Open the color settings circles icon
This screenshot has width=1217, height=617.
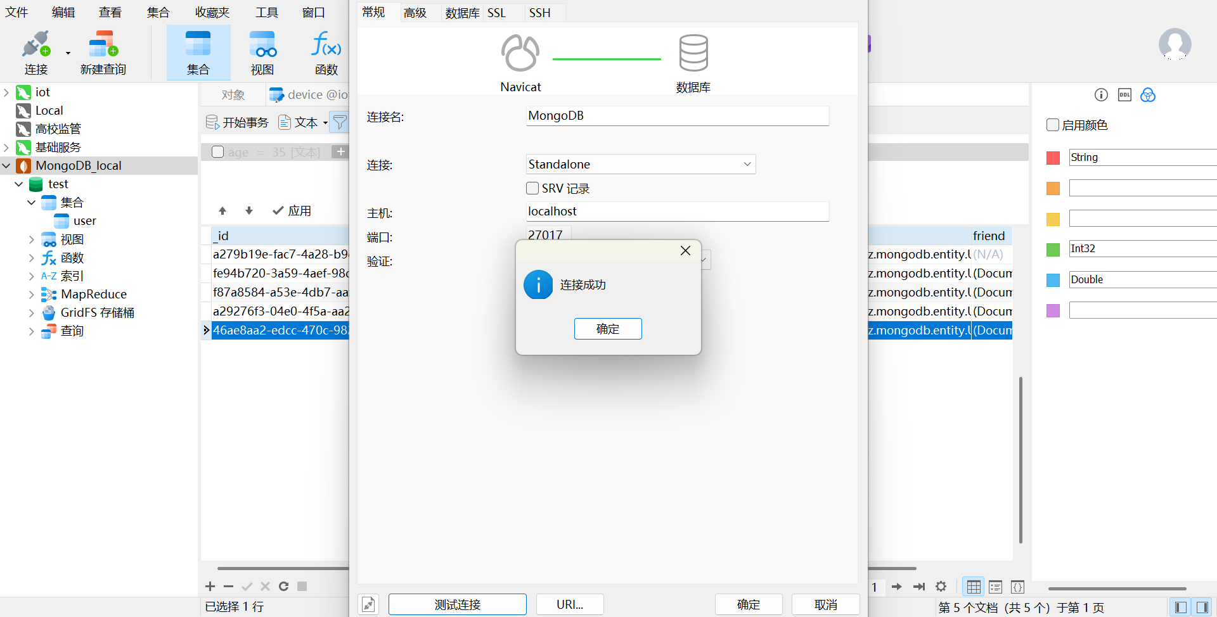(1148, 95)
